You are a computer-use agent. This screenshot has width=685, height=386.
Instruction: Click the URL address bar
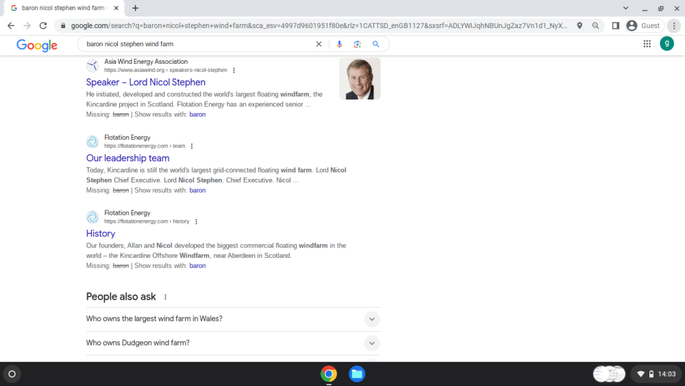click(319, 26)
